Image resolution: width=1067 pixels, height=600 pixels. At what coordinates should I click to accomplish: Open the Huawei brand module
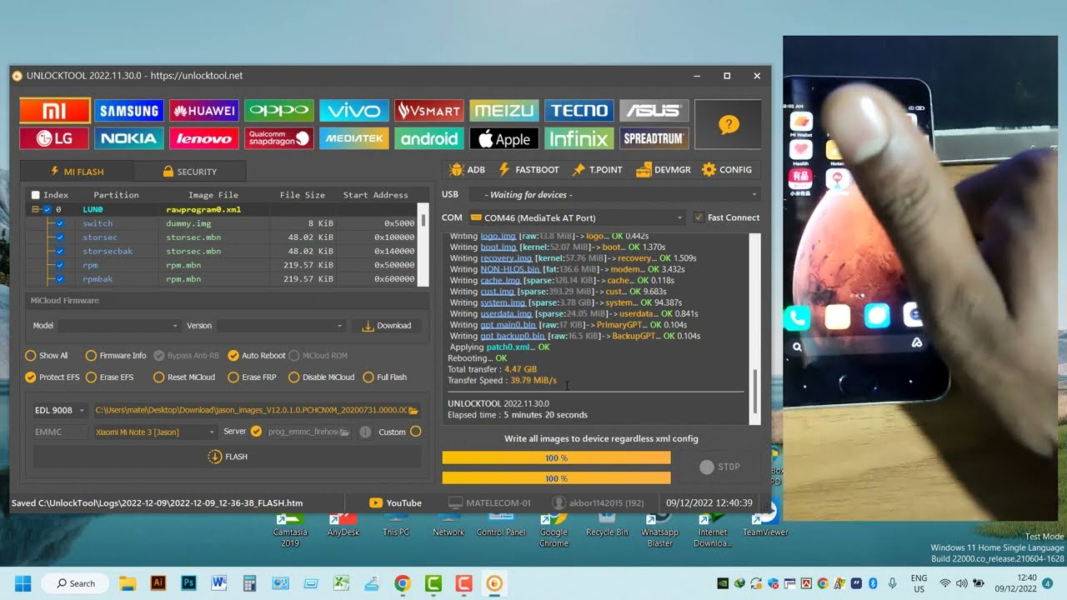pyautogui.click(x=204, y=110)
